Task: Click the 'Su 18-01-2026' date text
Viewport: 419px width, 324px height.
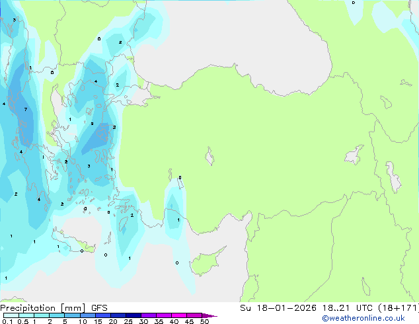Action: click(x=278, y=308)
